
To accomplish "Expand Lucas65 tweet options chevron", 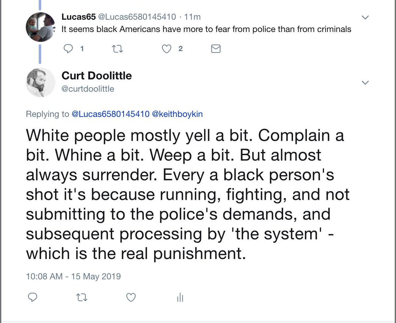I will pos(365,17).
